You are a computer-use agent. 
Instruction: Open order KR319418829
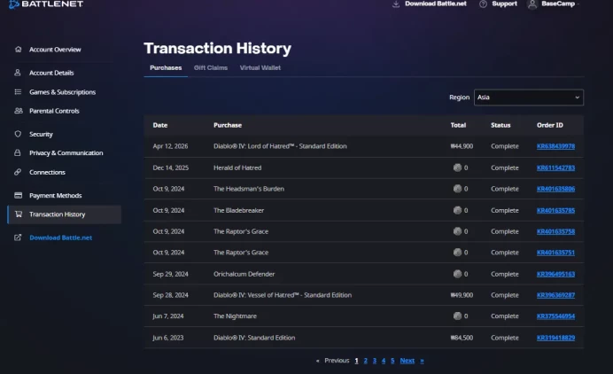[555, 338]
